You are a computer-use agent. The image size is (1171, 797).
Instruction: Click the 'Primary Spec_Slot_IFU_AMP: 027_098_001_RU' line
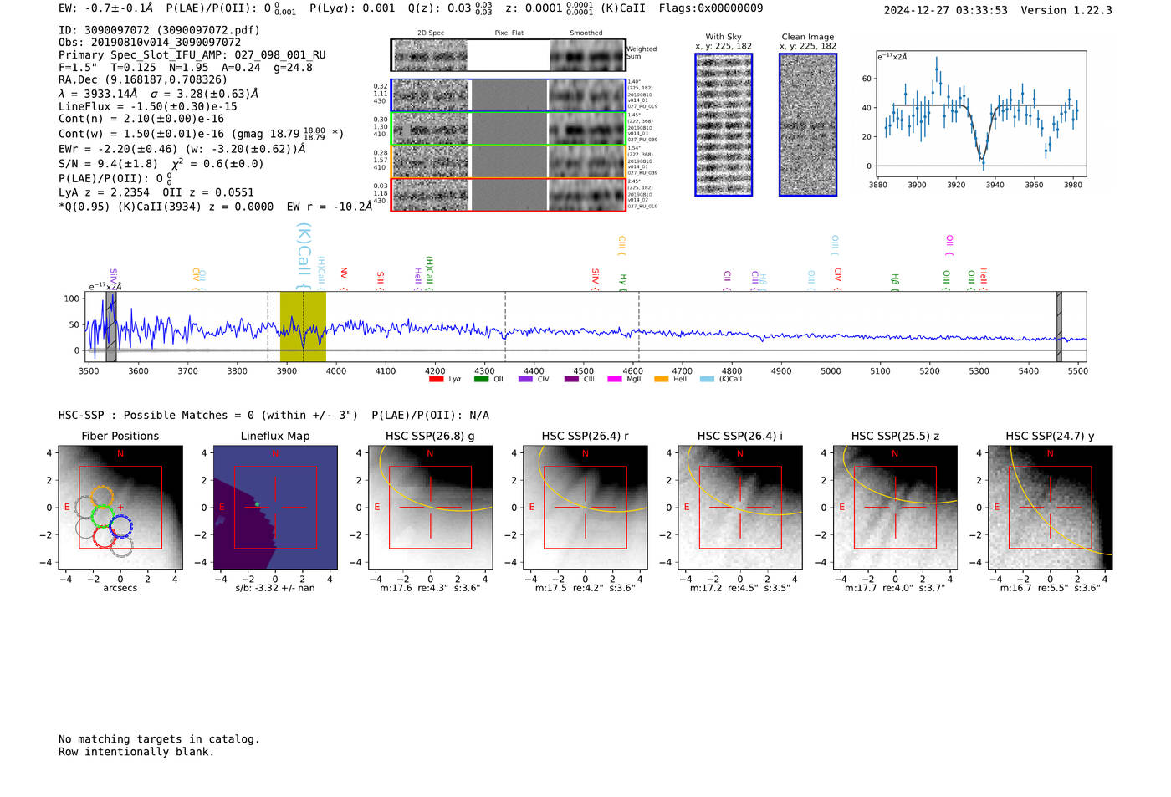[x=192, y=55]
